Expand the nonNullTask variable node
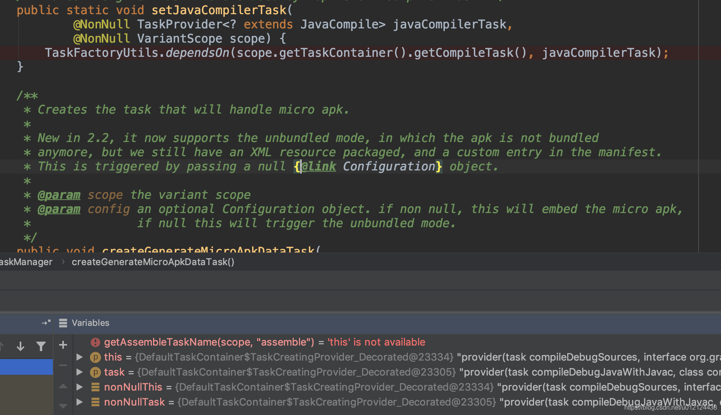The height and width of the screenshot is (415, 721). [79, 402]
